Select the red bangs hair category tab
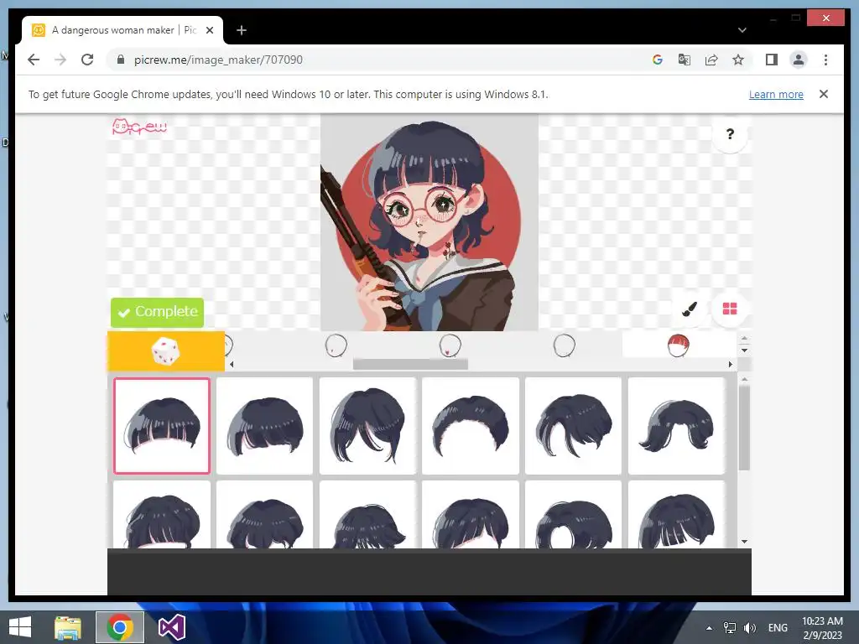 [x=678, y=345]
